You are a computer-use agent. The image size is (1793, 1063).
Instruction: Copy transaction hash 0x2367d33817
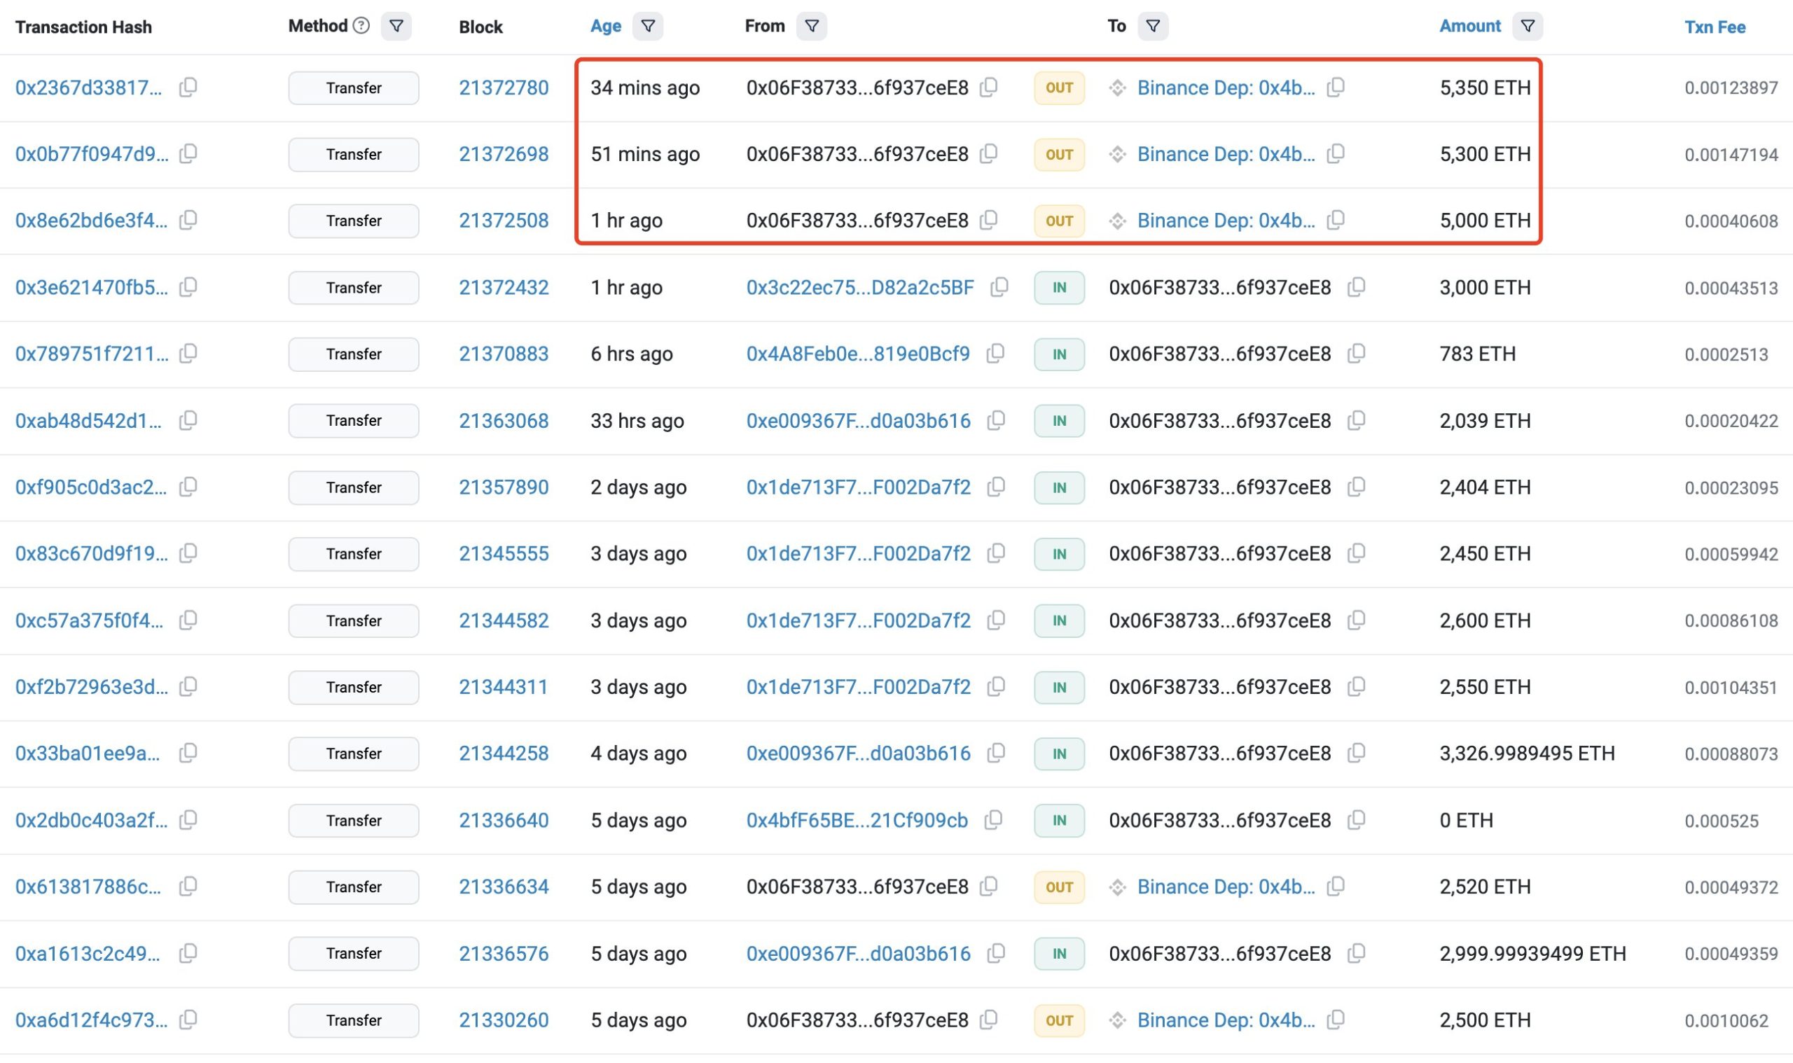(188, 88)
